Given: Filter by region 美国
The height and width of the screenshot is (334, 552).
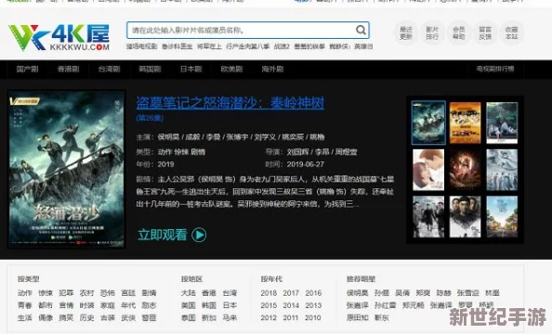Looking at the screenshot, I should (189, 305).
